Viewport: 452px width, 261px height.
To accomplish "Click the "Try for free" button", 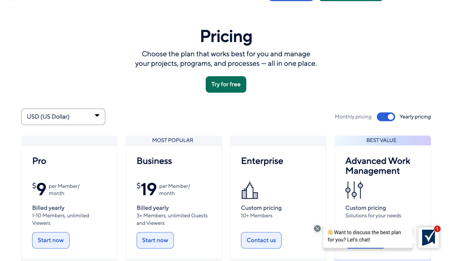I will (226, 84).
